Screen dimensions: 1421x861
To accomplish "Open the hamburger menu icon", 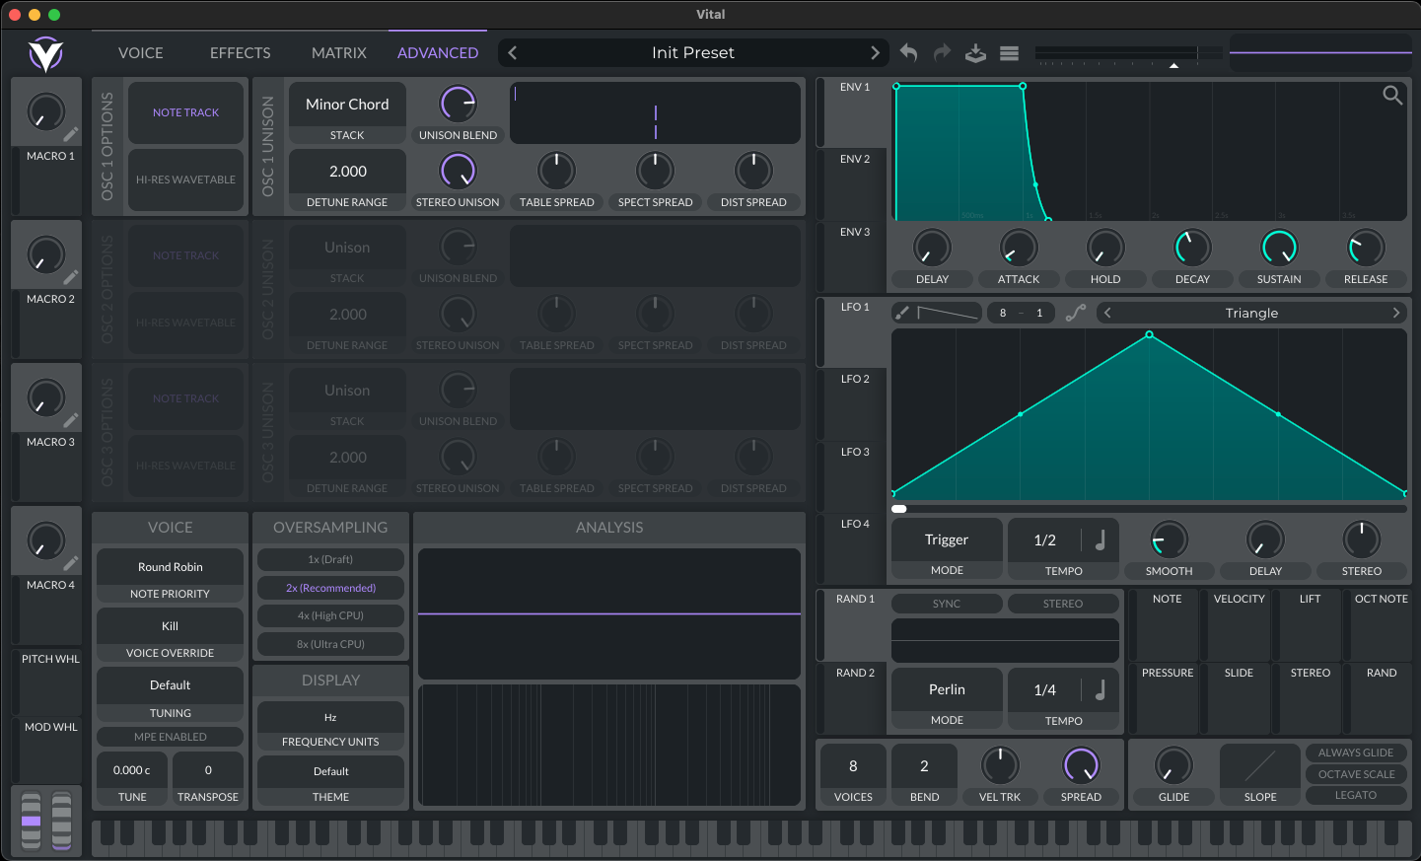I will 1009,53.
